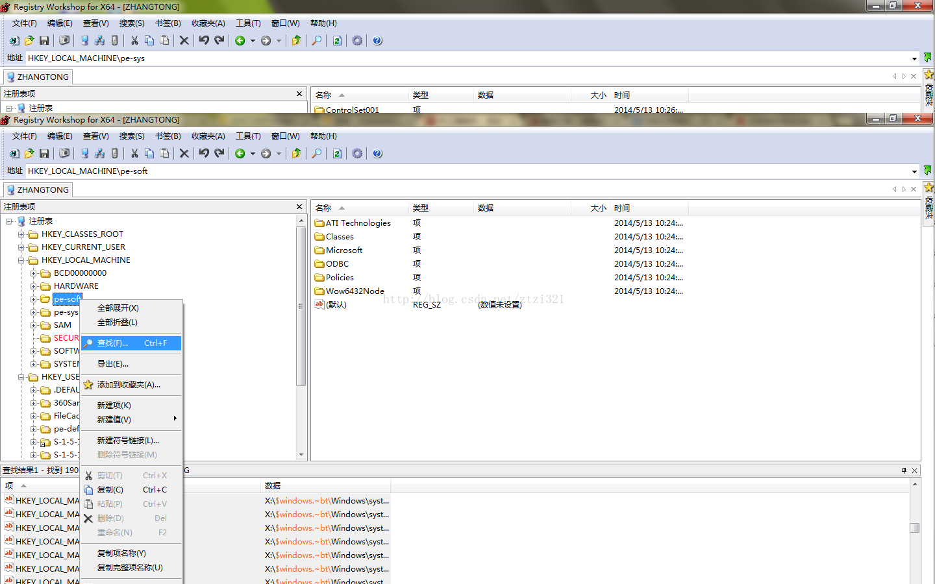Click the undo arrow in the back window toolbar
The height and width of the screenshot is (584, 935).
[x=204, y=40]
